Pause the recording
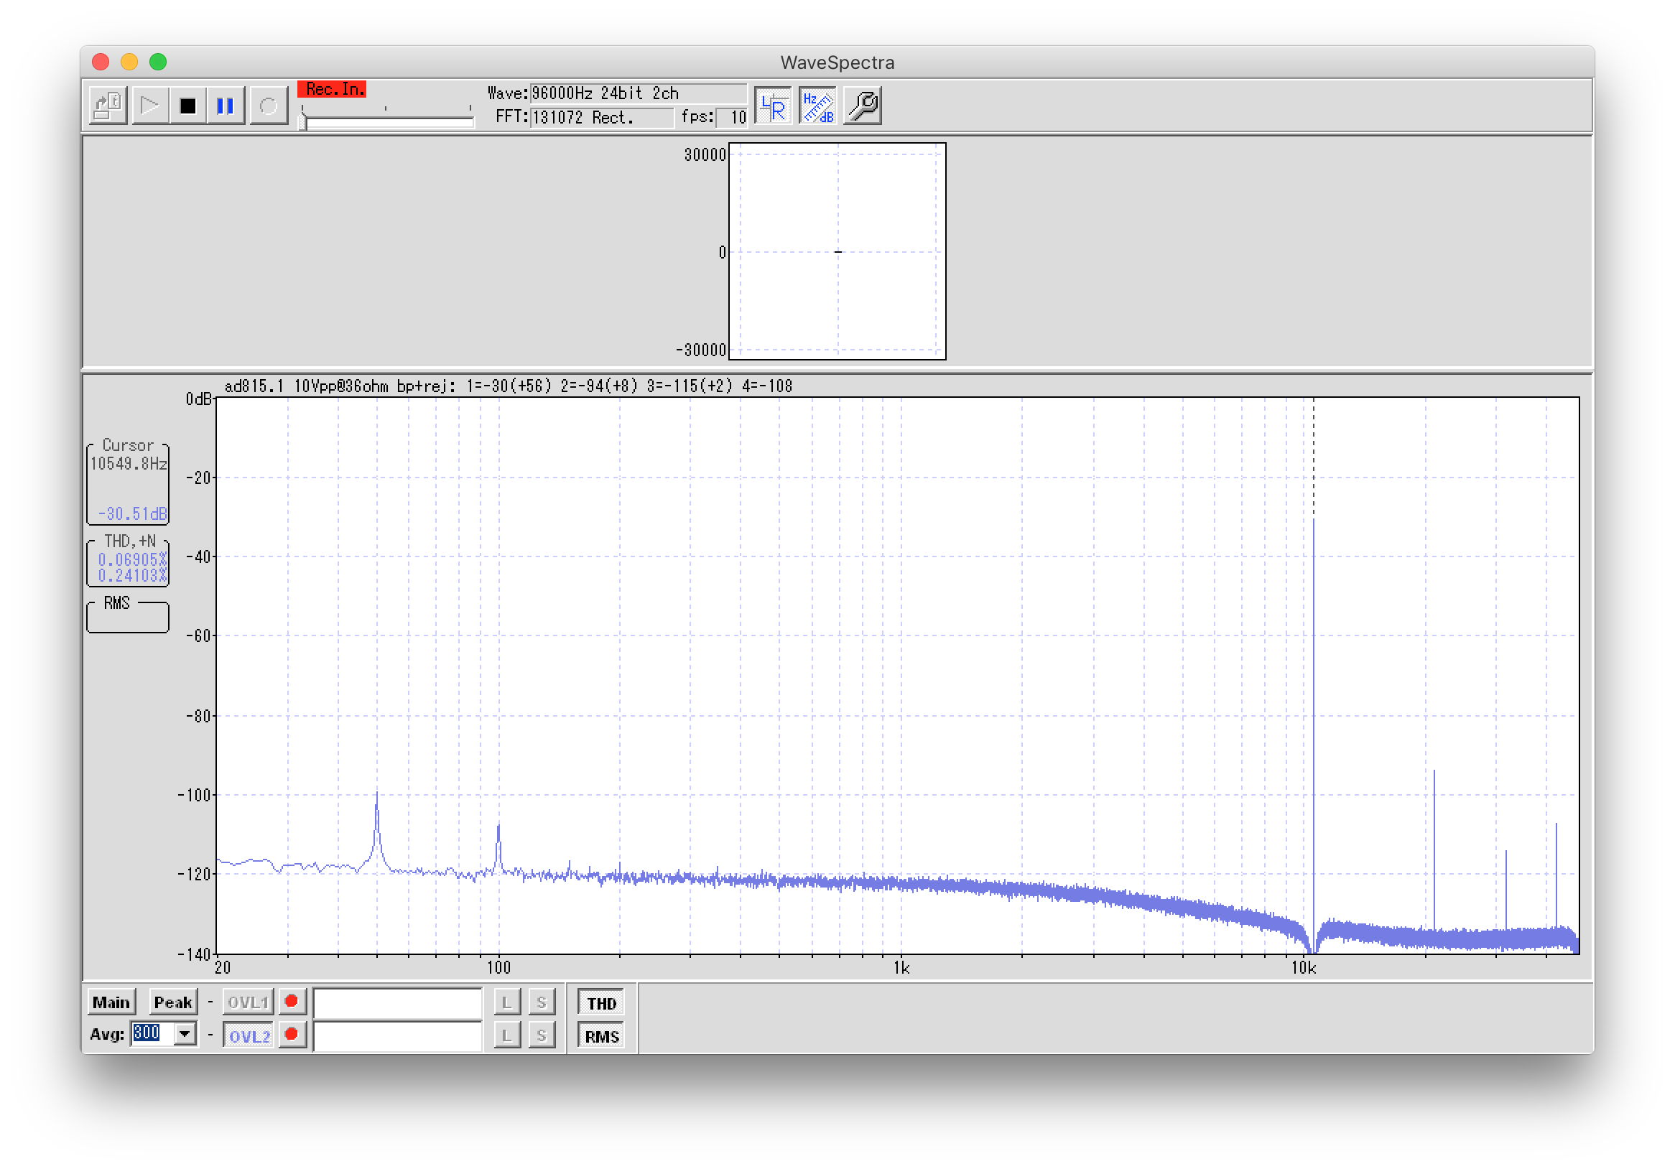 pyautogui.click(x=226, y=106)
